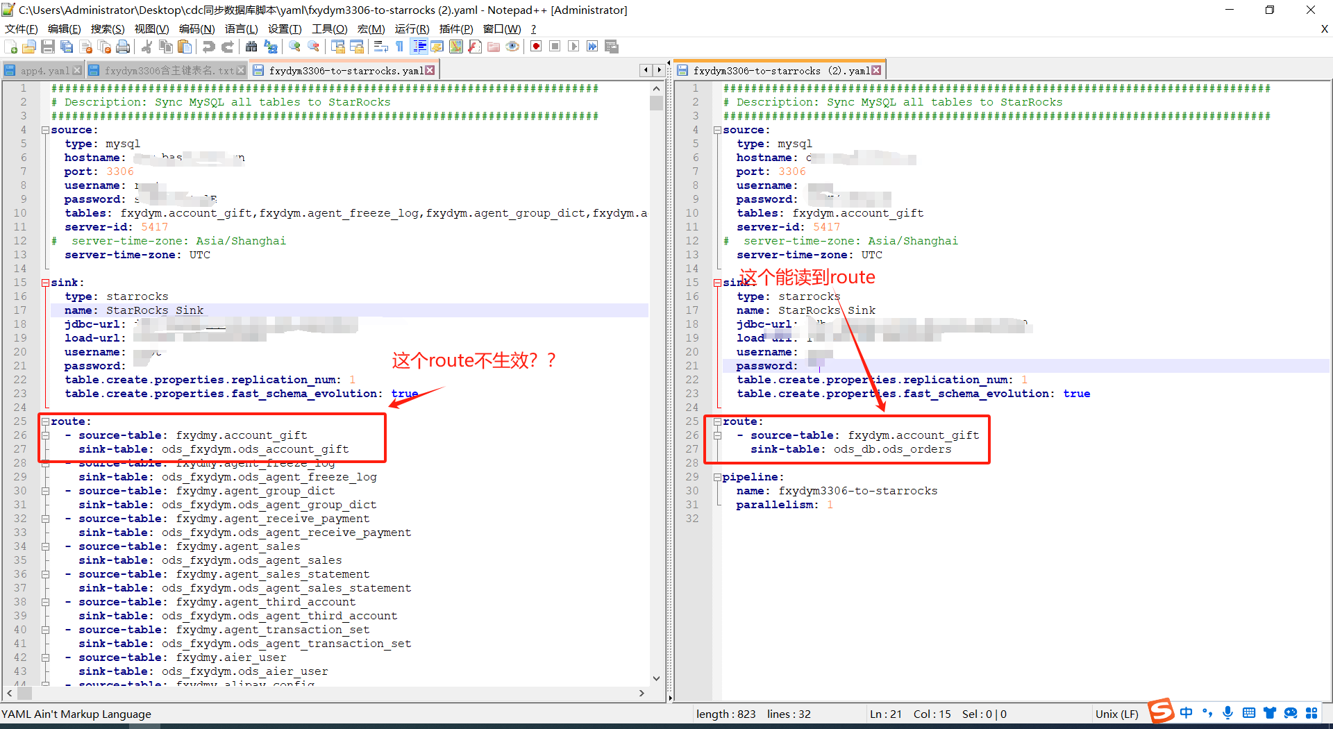Collapse the pipeline block in right pane

pyautogui.click(x=717, y=477)
